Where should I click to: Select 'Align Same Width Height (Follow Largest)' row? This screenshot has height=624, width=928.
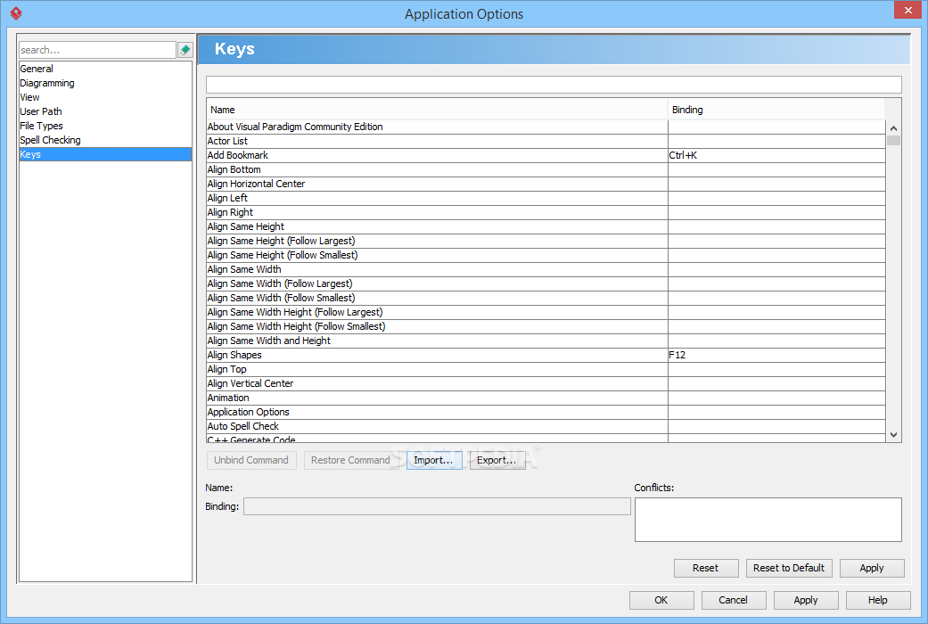pos(546,312)
